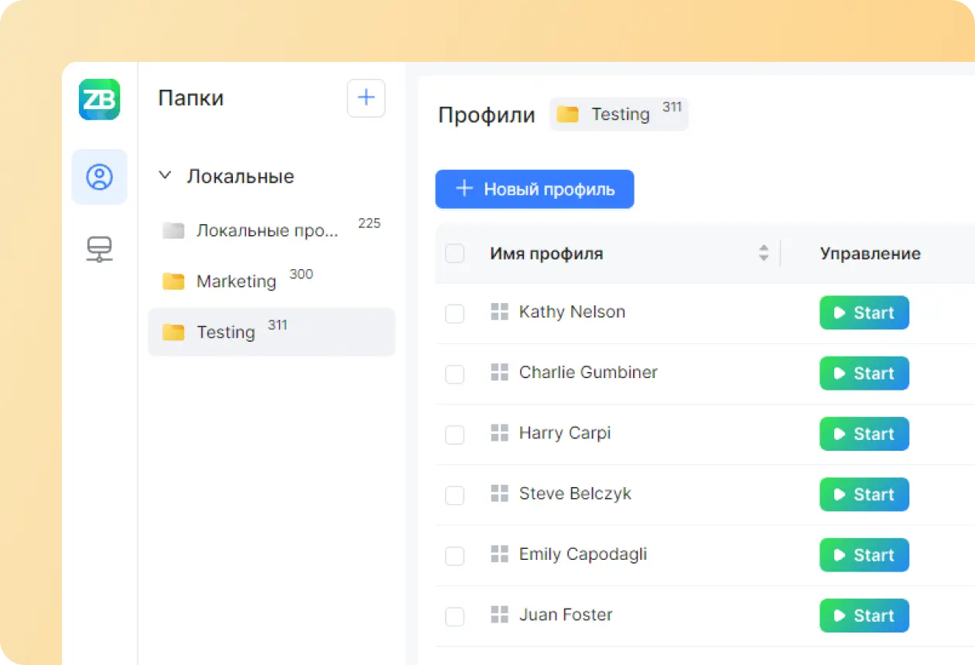Select the Steve Belczyk row checkbox

pyautogui.click(x=455, y=495)
